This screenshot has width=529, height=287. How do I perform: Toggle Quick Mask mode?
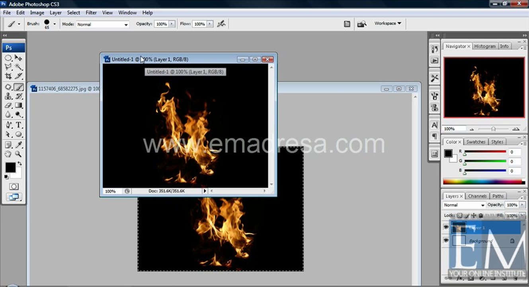(14, 187)
